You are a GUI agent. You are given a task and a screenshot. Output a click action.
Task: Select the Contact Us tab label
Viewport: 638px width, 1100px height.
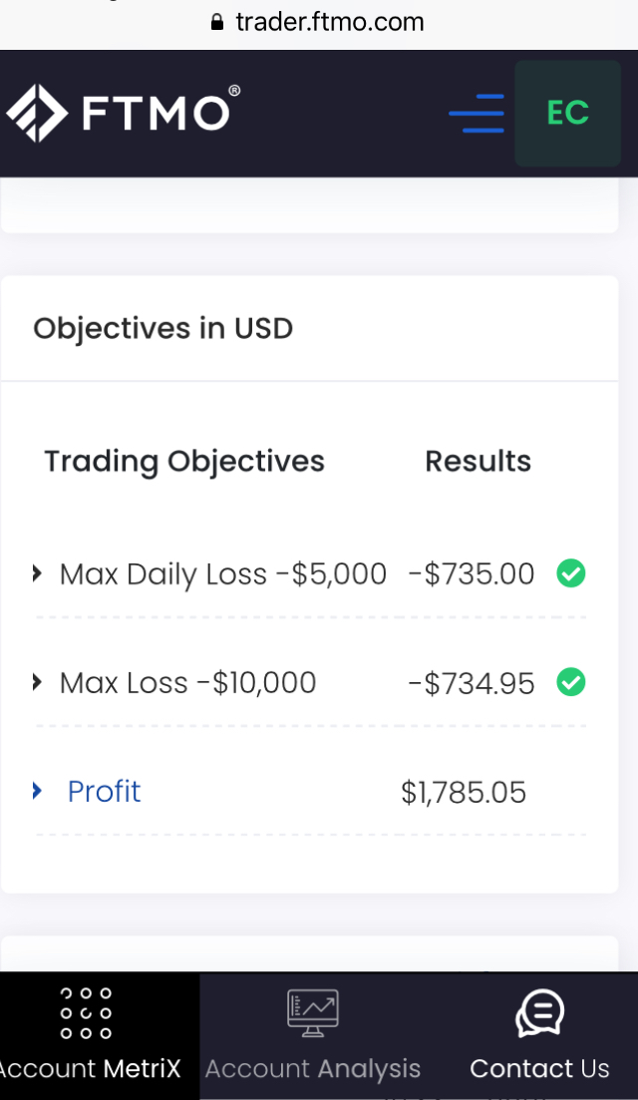pyautogui.click(x=539, y=1069)
